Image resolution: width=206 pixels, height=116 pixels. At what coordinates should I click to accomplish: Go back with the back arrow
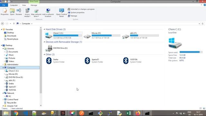(x=2, y=24)
